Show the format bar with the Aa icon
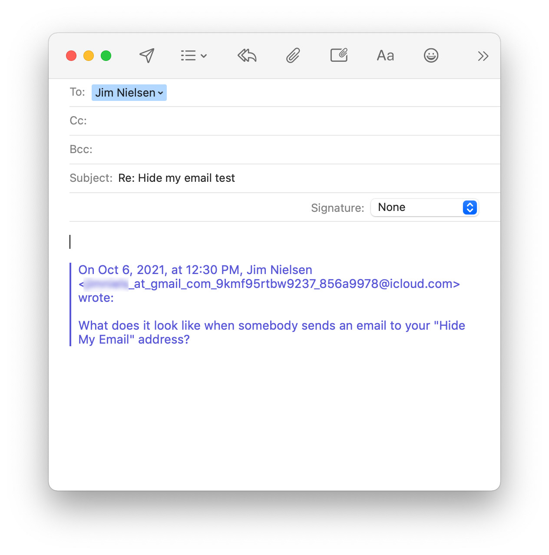Image resolution: width=549 pixels, height=555 pixels. 385,56
